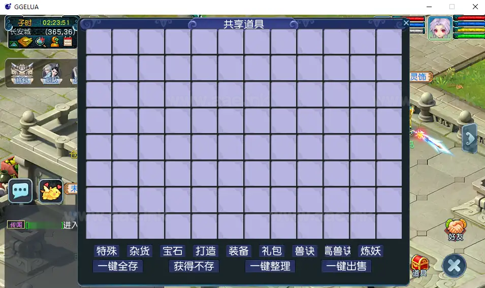Switch to the 打造 category tab
This screenshot has width=485, height=288.
coord(206,251)
